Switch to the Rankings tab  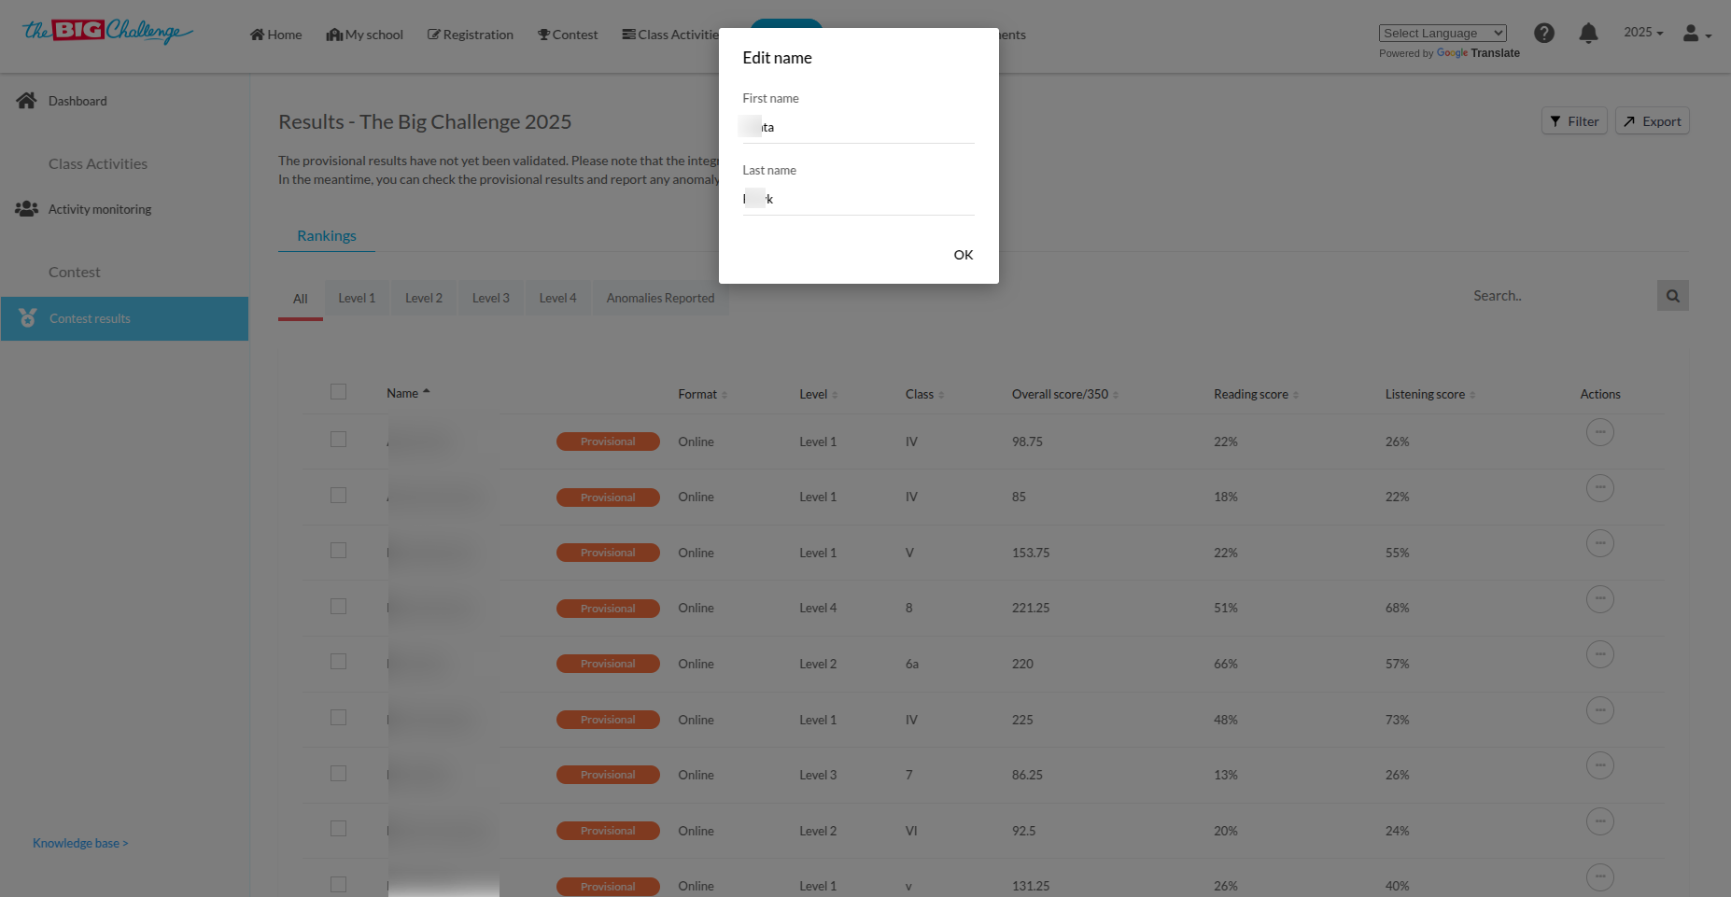pyautogui.click(x=327, y=235)
